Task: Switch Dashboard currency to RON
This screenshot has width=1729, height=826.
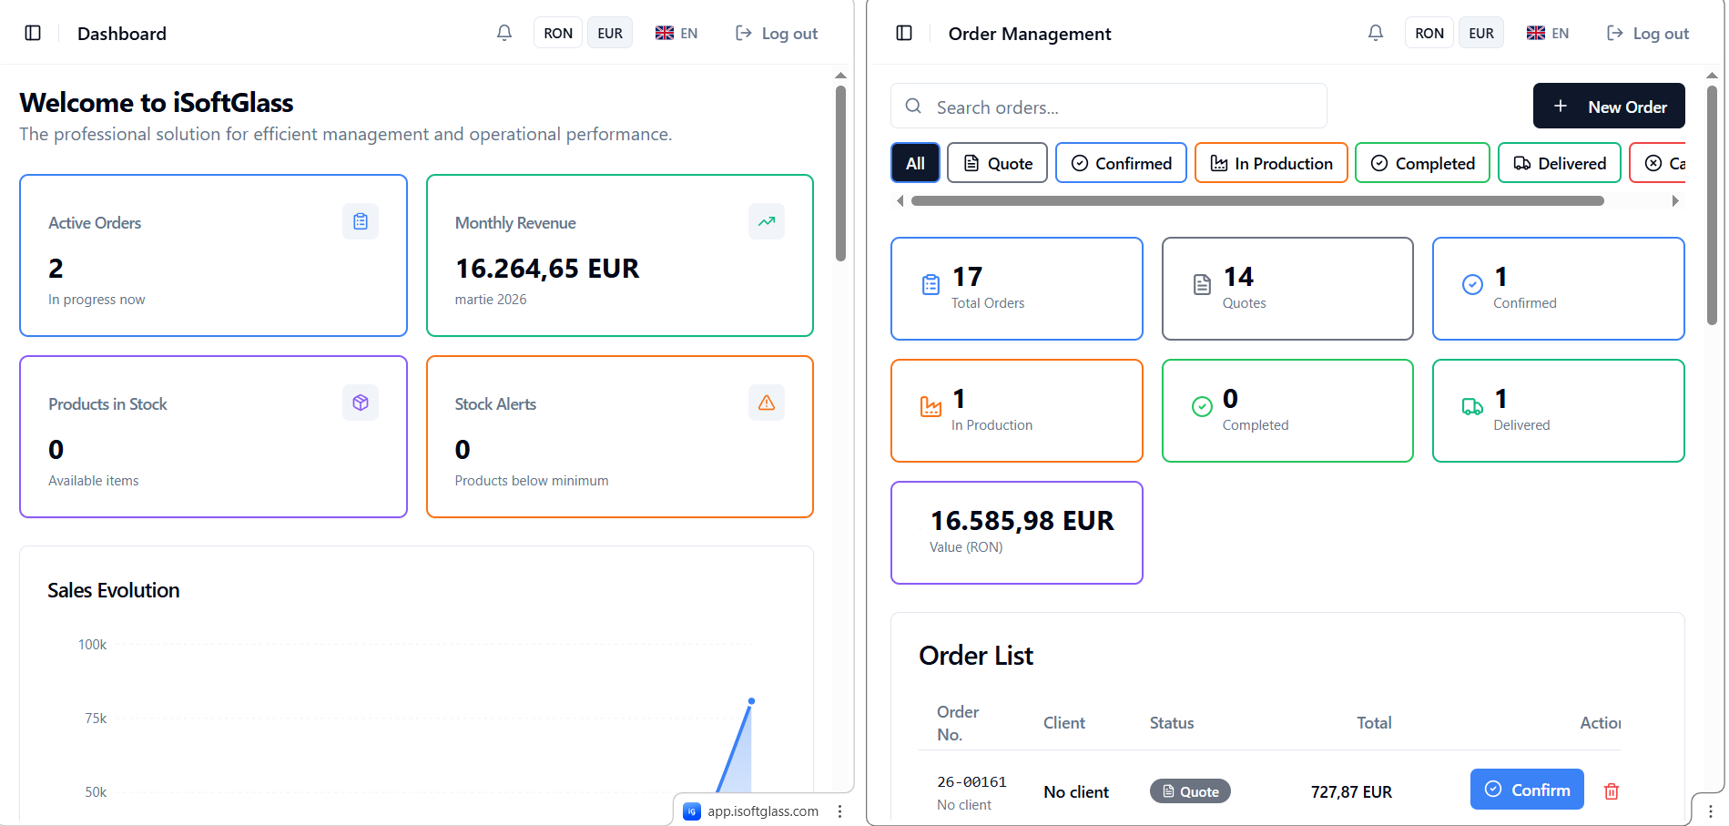Action: pyautogui.click(x=557, y=32)
